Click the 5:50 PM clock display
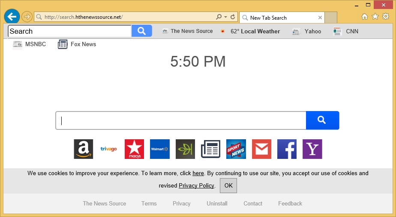The width and height of the screenshot is (396, 217). point(198,62)
